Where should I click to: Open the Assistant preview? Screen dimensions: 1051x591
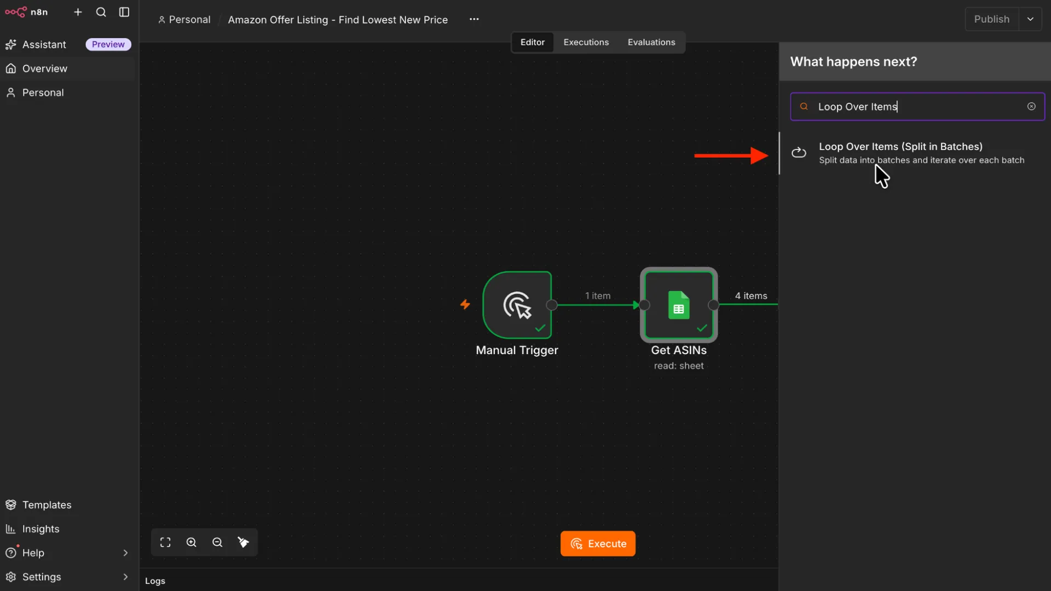point(68,44)
